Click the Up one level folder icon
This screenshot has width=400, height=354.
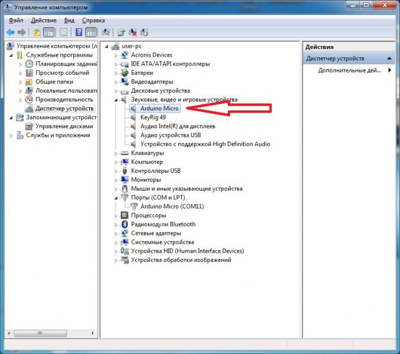37,32
